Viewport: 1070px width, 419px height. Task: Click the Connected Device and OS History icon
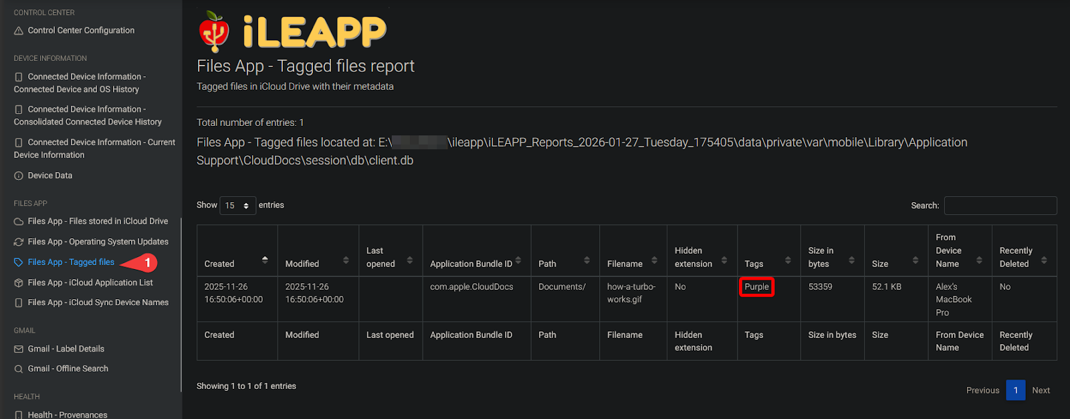pos(19,77)
